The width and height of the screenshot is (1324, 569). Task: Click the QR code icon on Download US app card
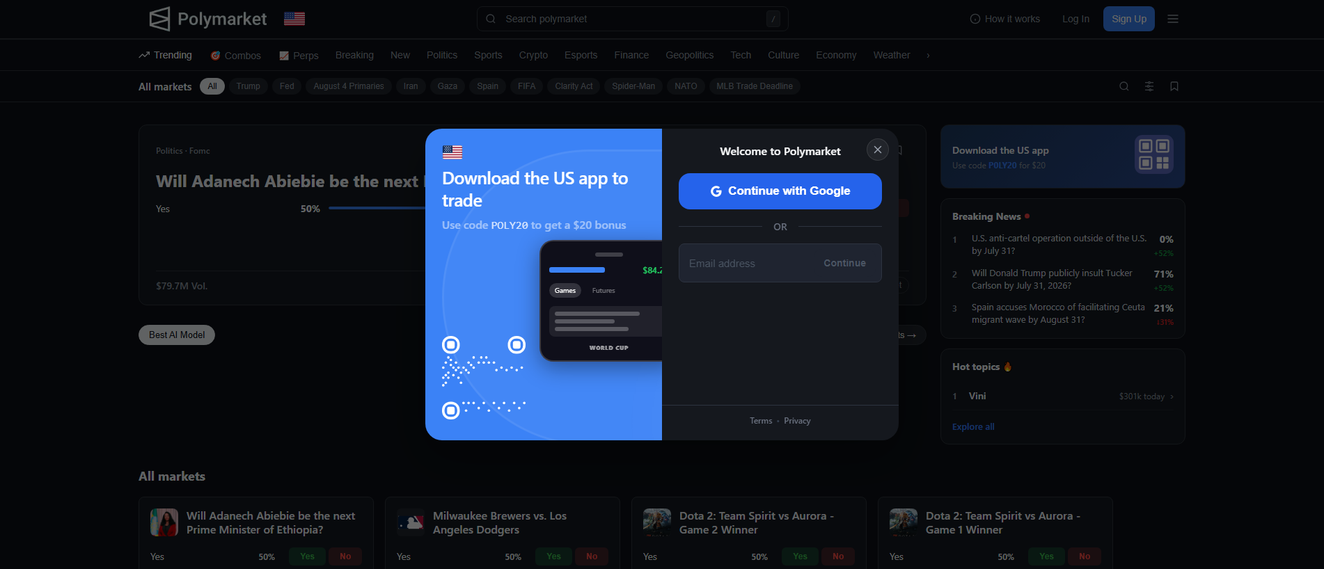(1154, 154)
